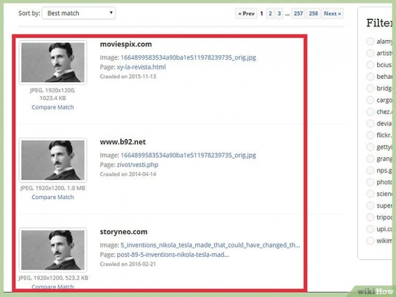Select the photo filter radio button
The image size is (396, 297).
tap(370, 182)
